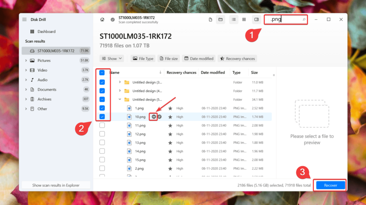Open the hamburger menu next to Disk Drill
Image resolution: width=366 pixels, height=205 pixels.
coord(24,20)
